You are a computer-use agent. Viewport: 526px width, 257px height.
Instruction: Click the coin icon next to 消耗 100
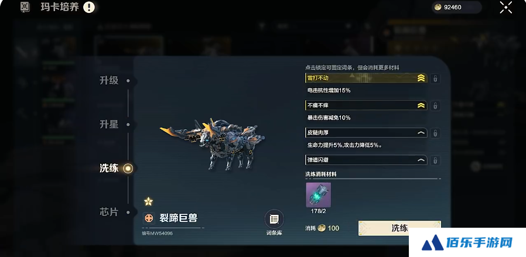pos(322,228)
